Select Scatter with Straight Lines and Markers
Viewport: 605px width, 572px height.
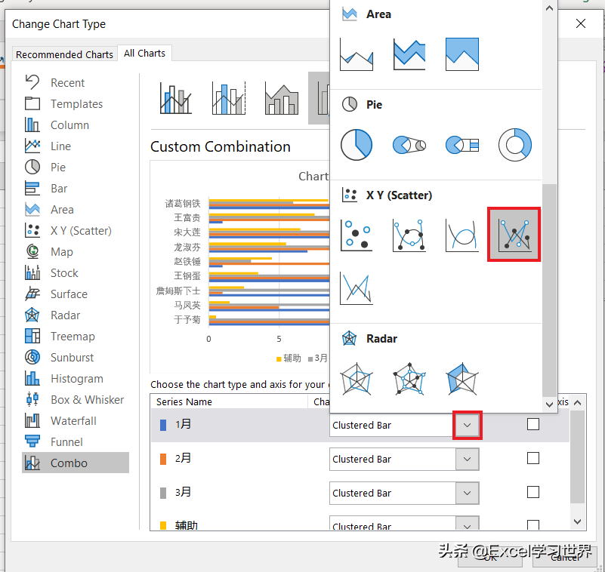pos(514,235)
